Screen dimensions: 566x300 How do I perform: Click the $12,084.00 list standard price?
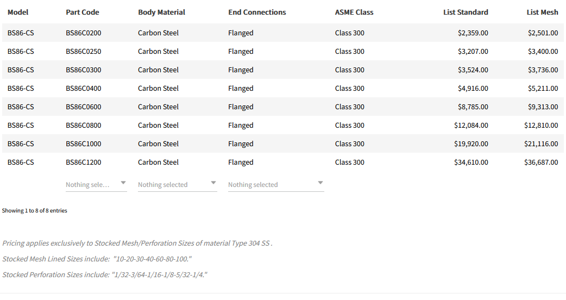(x=471, y=125)
